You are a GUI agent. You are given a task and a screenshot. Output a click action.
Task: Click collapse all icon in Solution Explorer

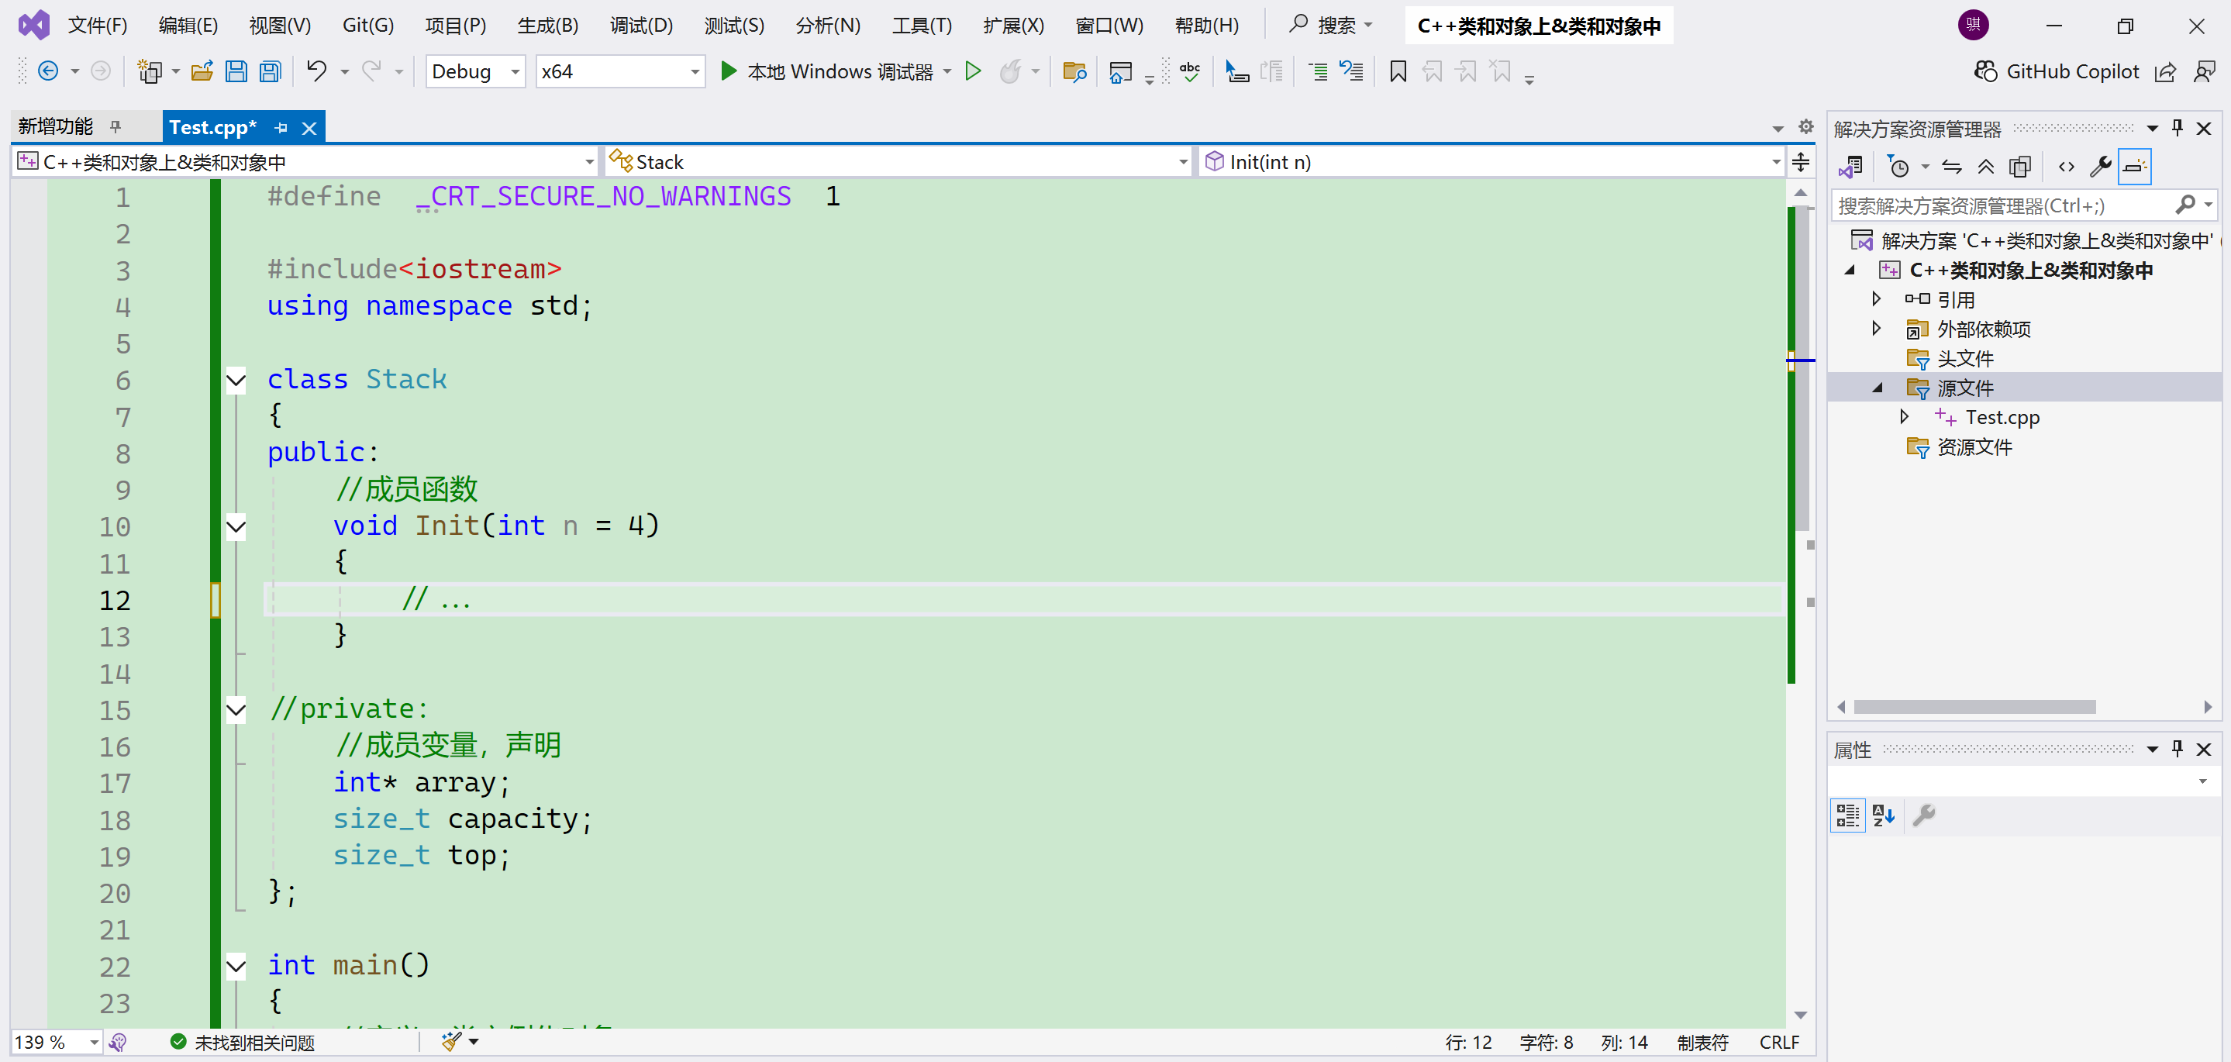(1985, 167)
